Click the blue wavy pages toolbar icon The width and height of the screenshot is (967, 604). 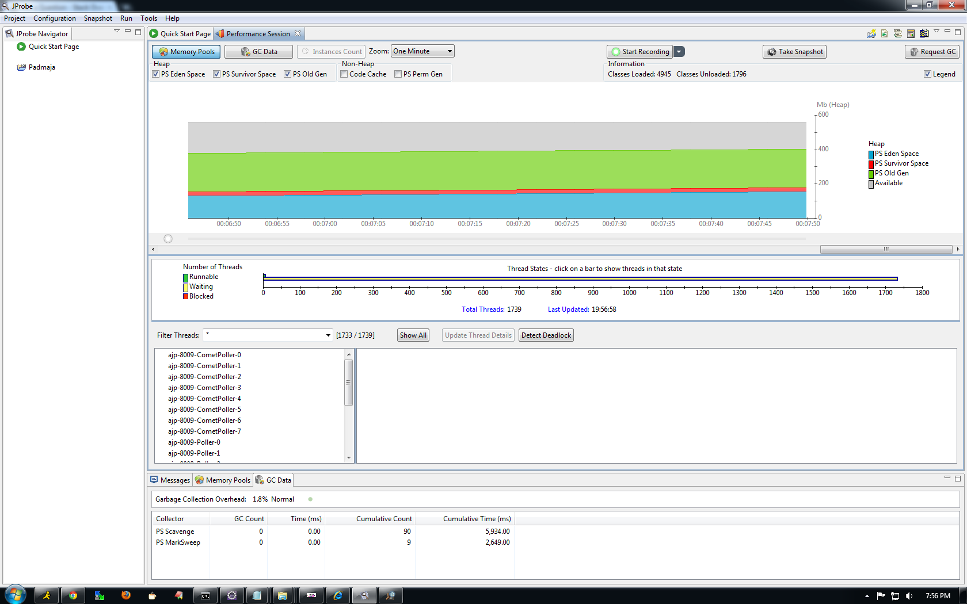pos(924,33)
